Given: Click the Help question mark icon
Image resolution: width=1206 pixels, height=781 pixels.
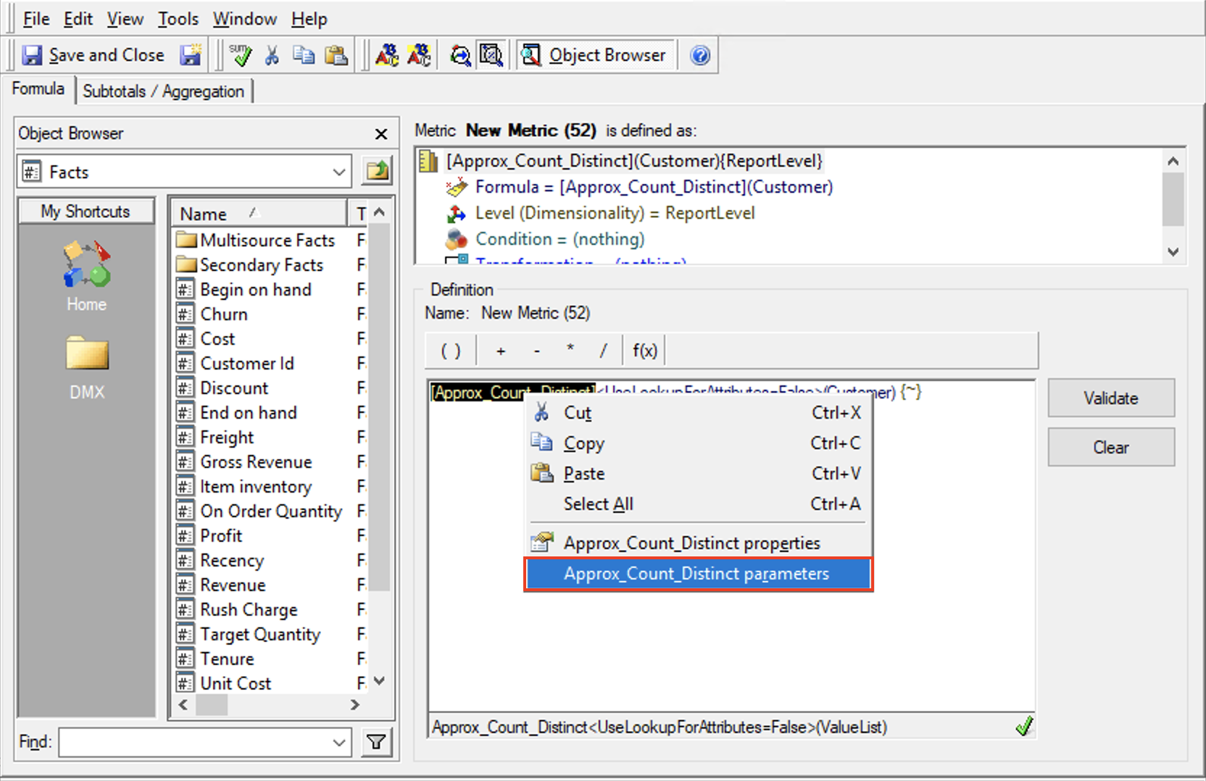Looking at the screenshot, I should coord(699,54).
